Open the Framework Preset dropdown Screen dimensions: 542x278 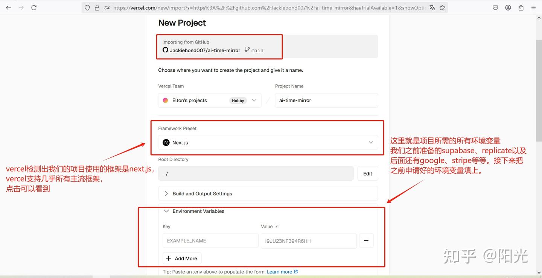pos(370,142)
